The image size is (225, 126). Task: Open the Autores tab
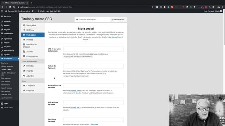coord(33,51)
